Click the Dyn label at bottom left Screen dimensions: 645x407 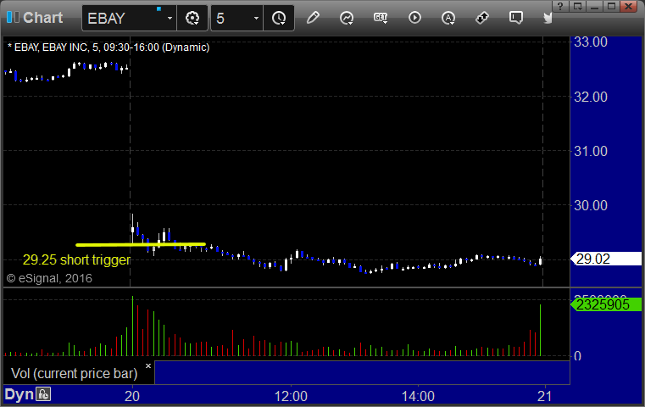19,394
